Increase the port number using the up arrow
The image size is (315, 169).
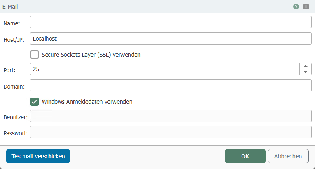306,66
